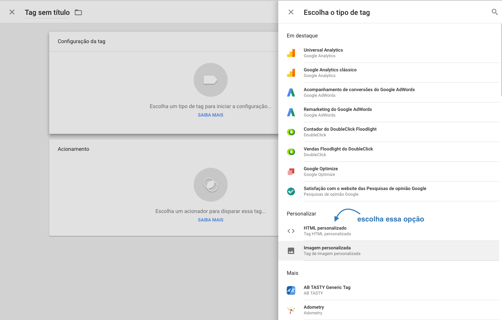Click the Contador DoubleClick Floodlight icon
Screen dimensions: 502x320
tap(291, 132)
